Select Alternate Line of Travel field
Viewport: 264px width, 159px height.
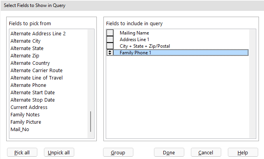pyautogui.click(x=37, y=78)
